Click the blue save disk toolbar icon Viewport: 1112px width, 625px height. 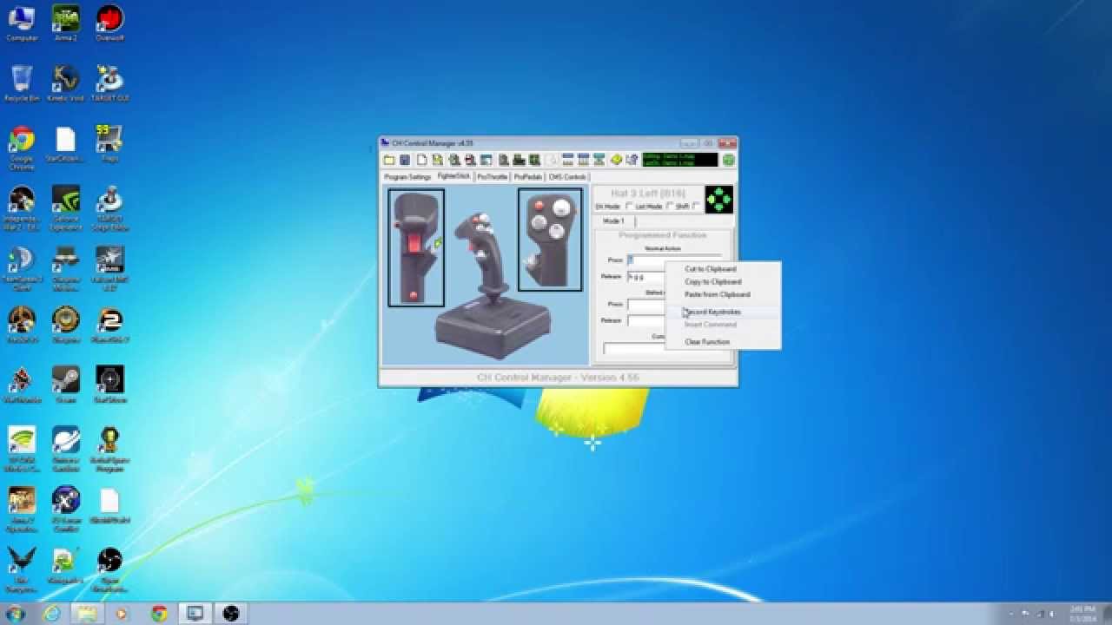click(x=405, y=160)
